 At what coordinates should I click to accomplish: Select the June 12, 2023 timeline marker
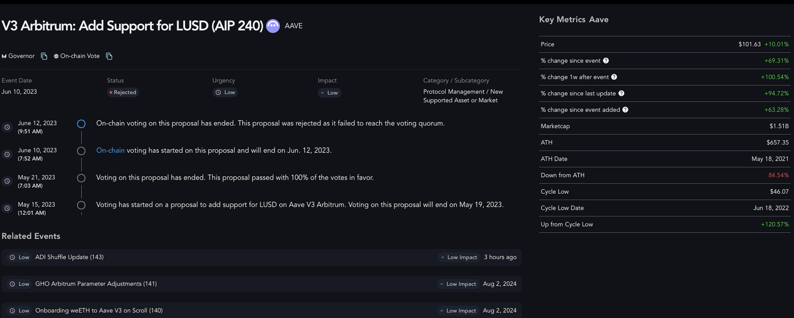[81, 124]
